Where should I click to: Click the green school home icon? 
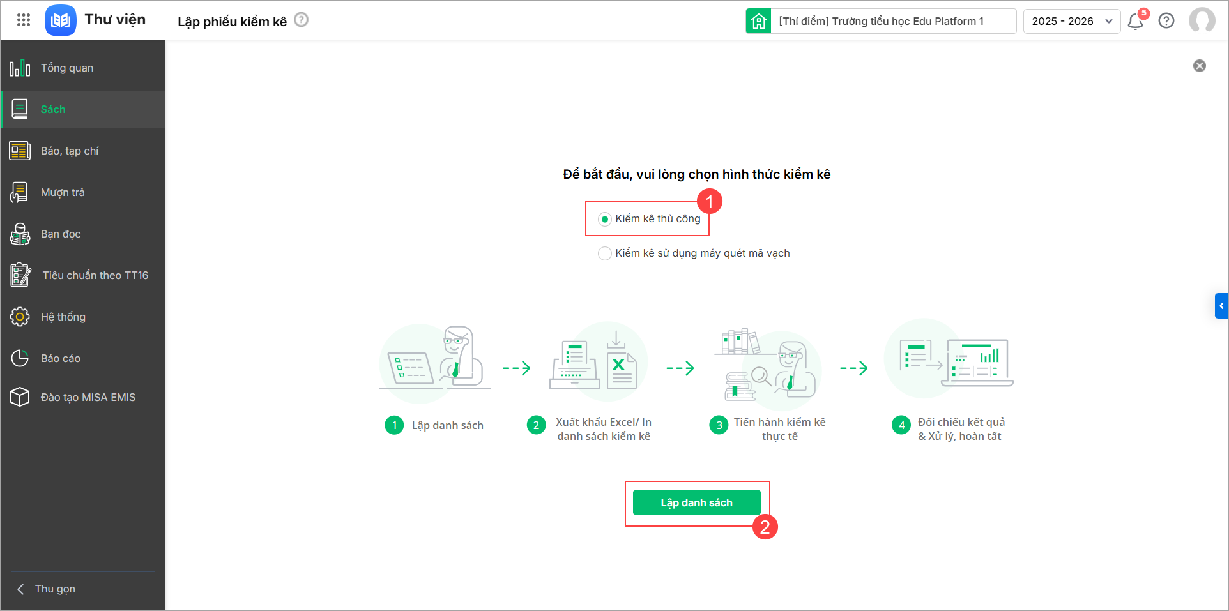click(758, 21)
